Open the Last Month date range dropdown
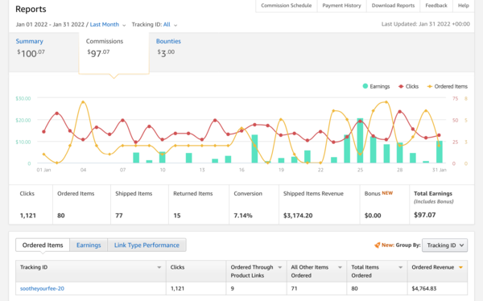The height and width of the screenshot is (301, 483). (x=108, y=25)
